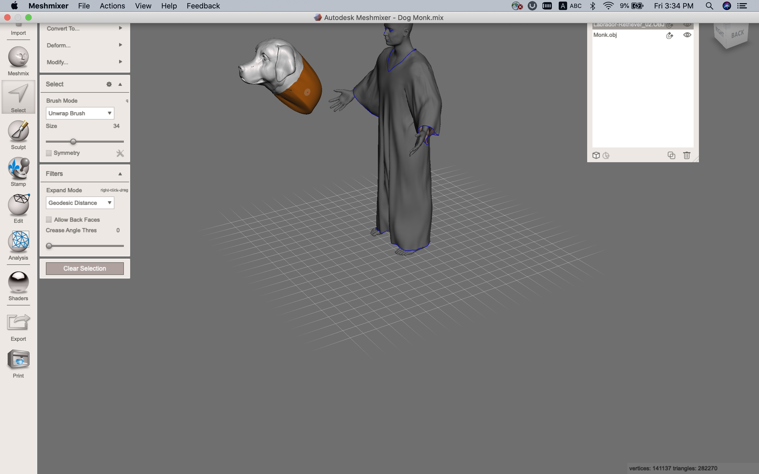The image size is (759, 474).
Task: Open the Actions menu
Action: click(x=112, y=6)
